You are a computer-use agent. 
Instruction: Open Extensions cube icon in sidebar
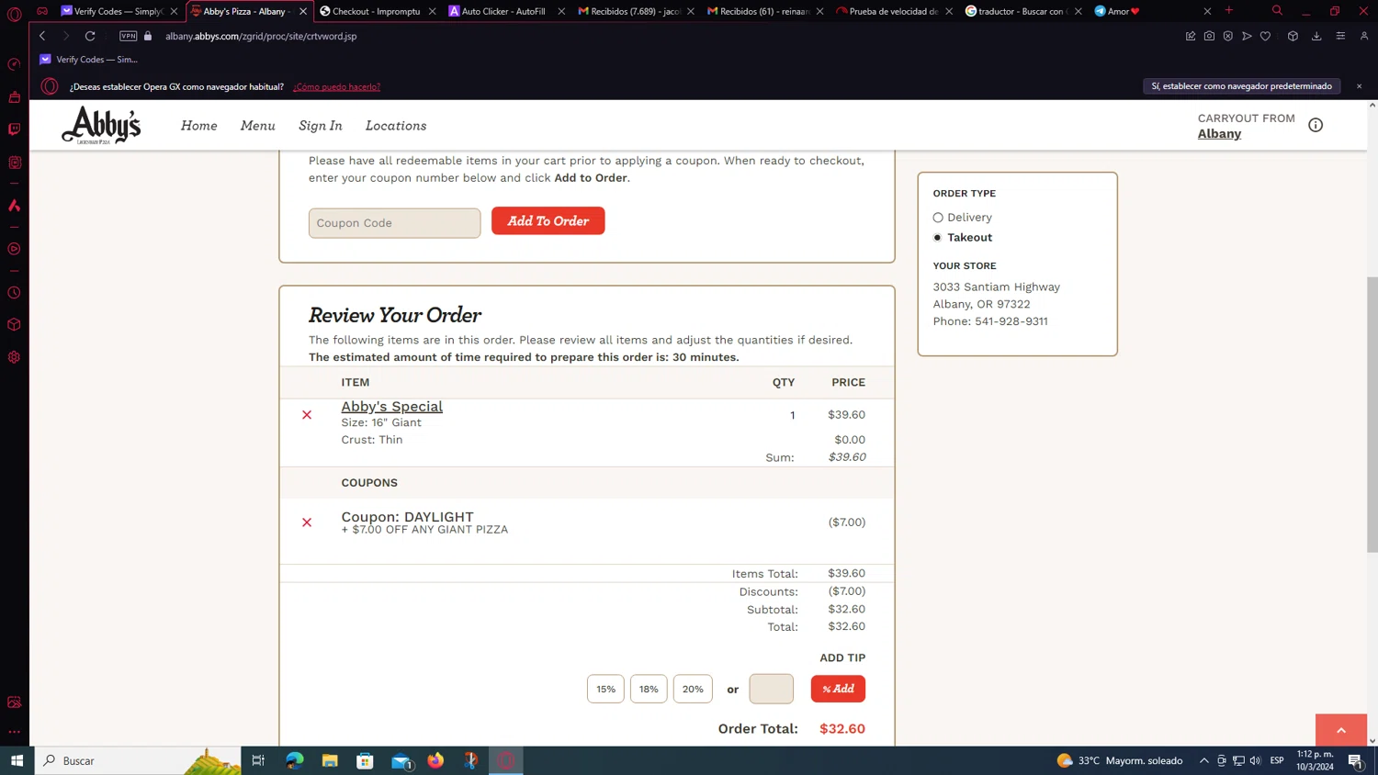(14, 325)
